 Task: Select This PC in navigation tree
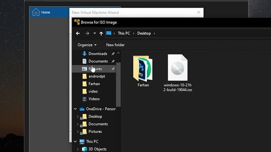pyautogui.click(x=92, y=142)
